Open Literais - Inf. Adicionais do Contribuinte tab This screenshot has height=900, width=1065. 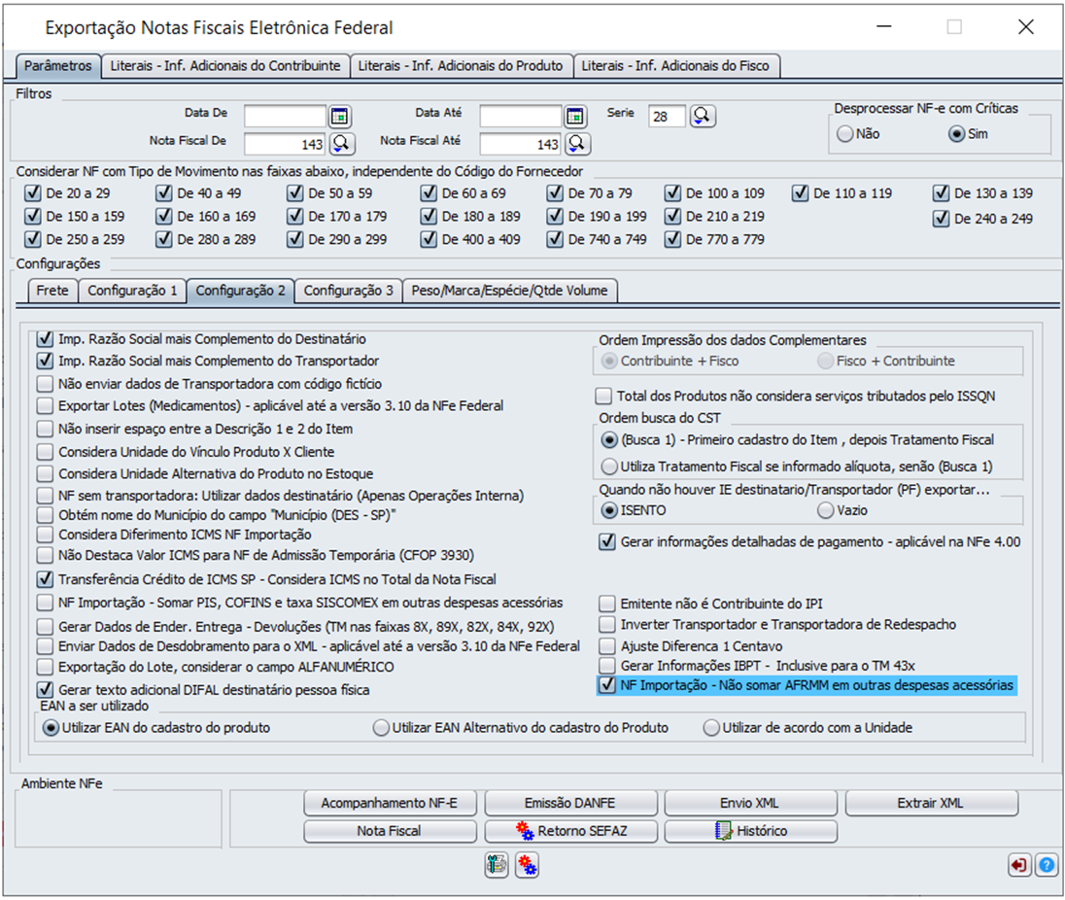click(x=225, y=66)
